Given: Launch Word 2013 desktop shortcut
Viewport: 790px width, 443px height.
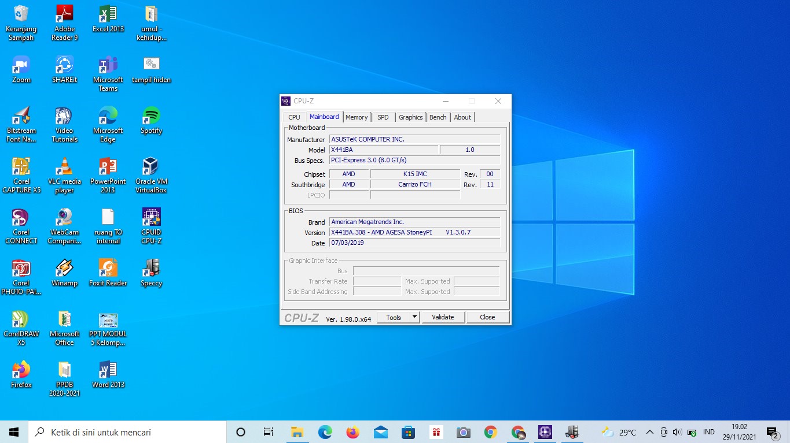Looking at the screenshot, I should (108, 374).
